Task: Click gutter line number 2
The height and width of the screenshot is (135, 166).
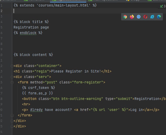Action: click(1, 11)
